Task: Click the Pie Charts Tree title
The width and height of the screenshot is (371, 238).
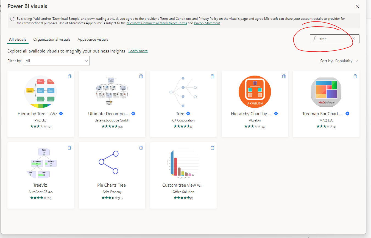Action: point(111,185)
